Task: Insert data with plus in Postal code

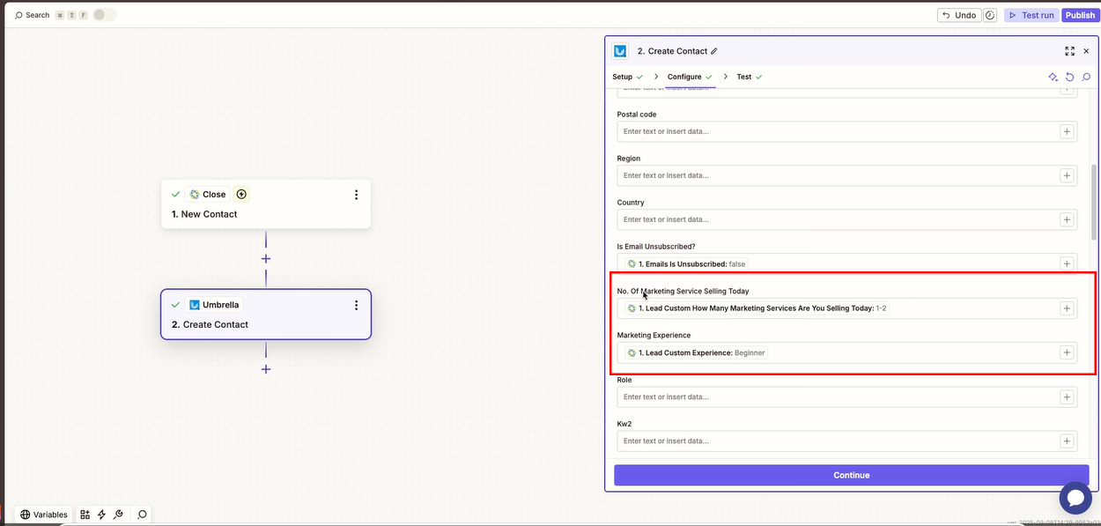Action: (1066, 131)
